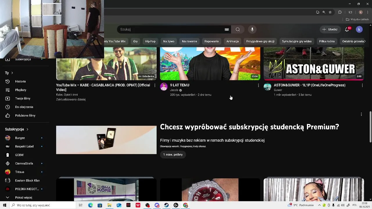372x209 pixels.
Task: Click the browser zoom magnifier icon
Action: [x=324, y=12]
